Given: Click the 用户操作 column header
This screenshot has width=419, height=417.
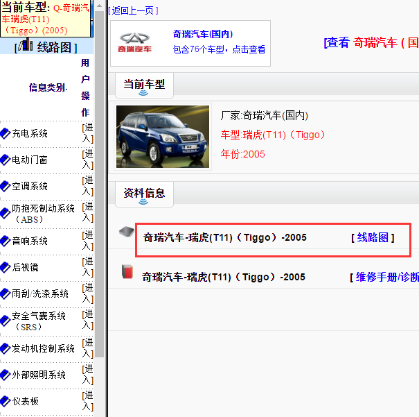Looking at the screenshot, I should click(85, 87).
